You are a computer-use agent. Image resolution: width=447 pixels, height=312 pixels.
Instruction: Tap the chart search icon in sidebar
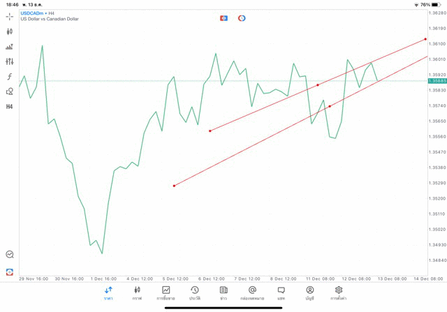coord(10,255)
